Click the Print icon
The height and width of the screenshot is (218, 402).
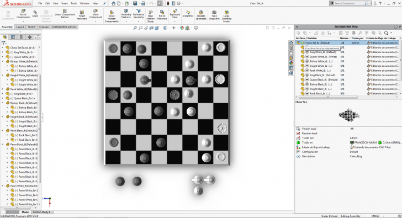pos(144,3)
